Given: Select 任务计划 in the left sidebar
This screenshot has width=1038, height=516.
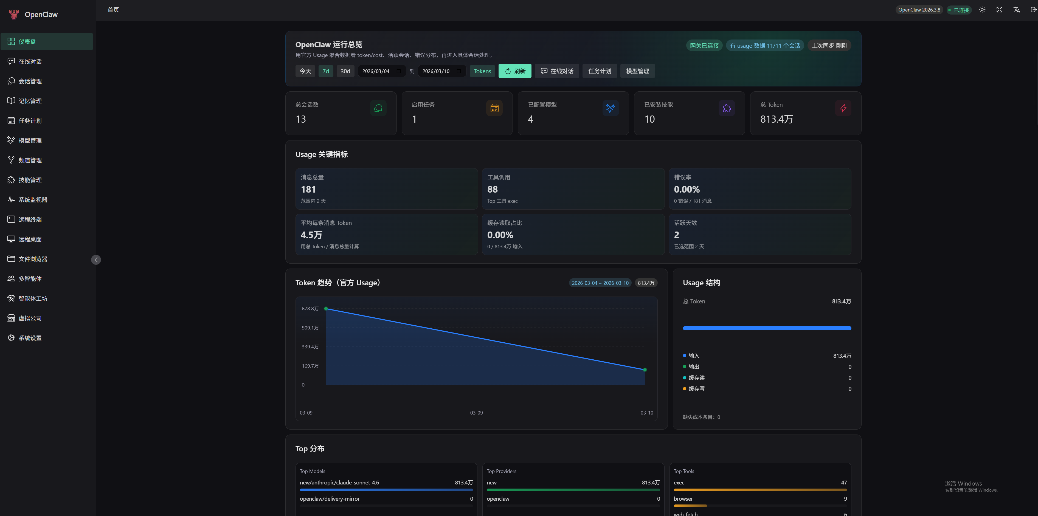Looking at the screenshot, I should [47, 120].
